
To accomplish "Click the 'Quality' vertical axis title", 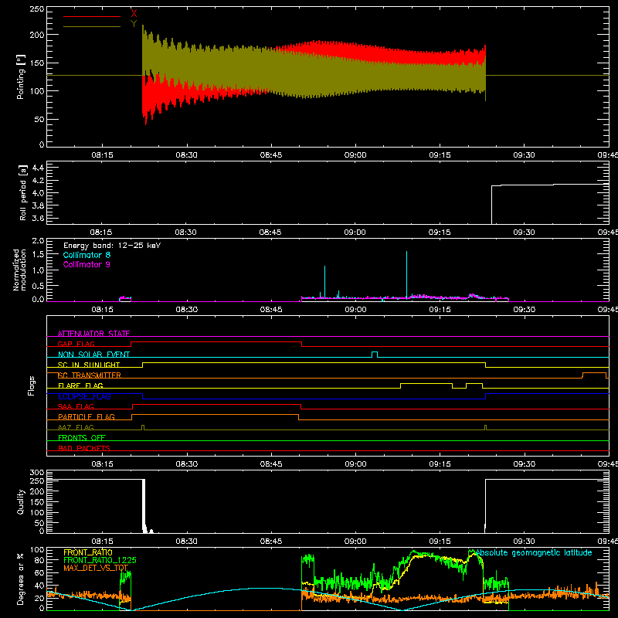I will (21, 501).
